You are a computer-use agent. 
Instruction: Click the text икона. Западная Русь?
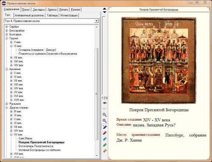(154, 125)
